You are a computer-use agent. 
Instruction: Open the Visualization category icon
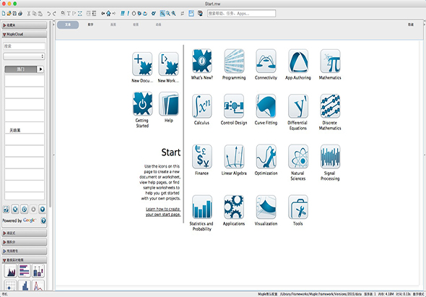coord(266,207)
